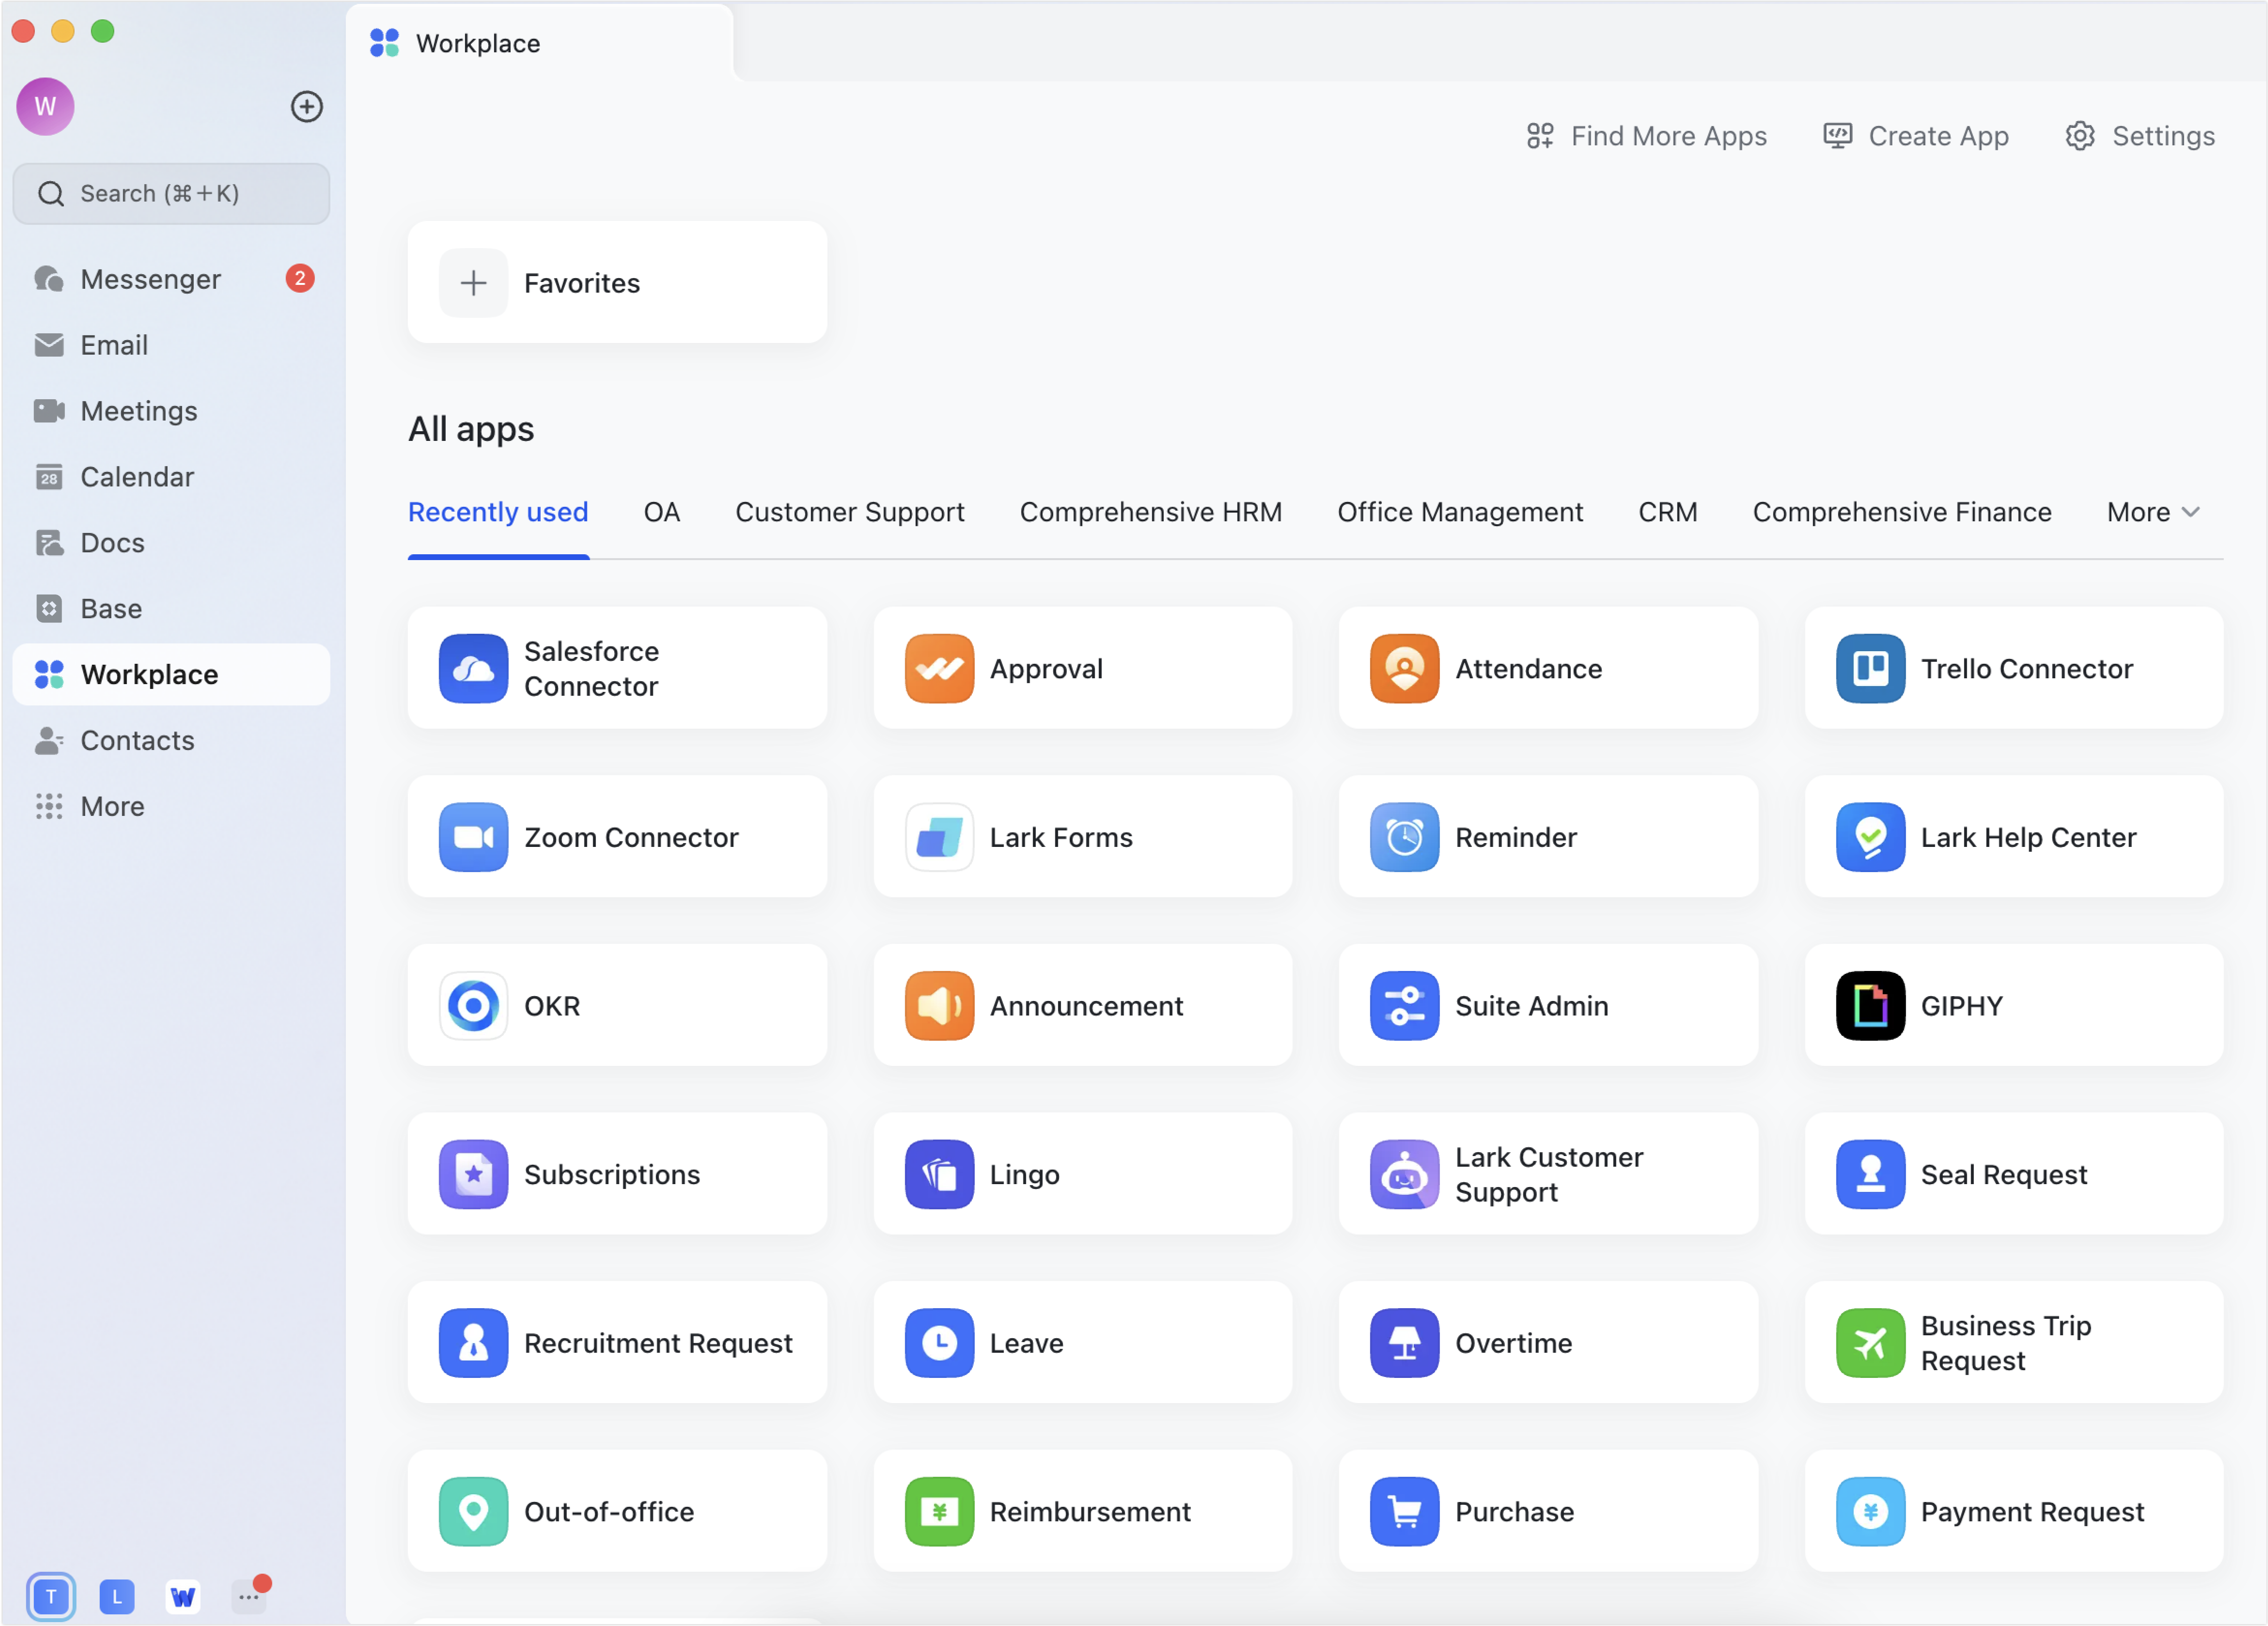This screenshot has width=2268, height=1626.
Task: Click the Search input field
Action: tap(171, 193)
